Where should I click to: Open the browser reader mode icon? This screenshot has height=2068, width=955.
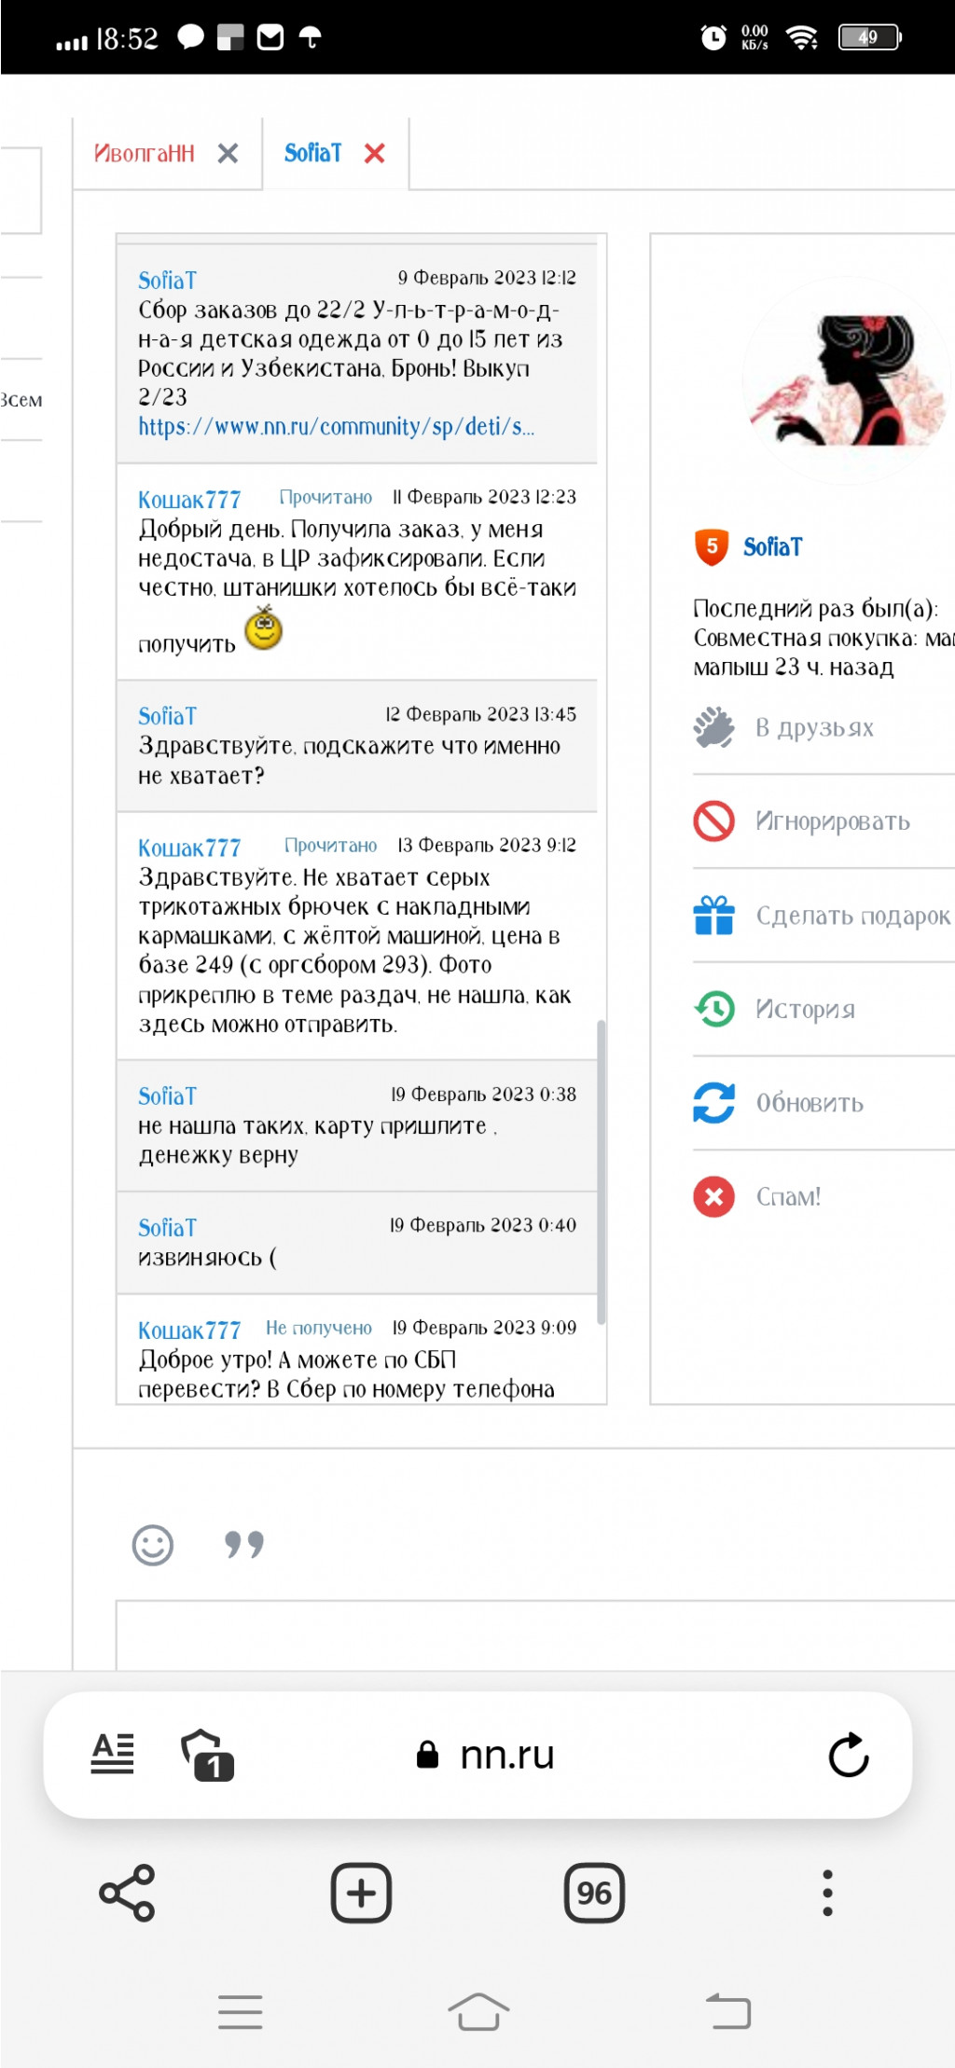click(113, 1754)
